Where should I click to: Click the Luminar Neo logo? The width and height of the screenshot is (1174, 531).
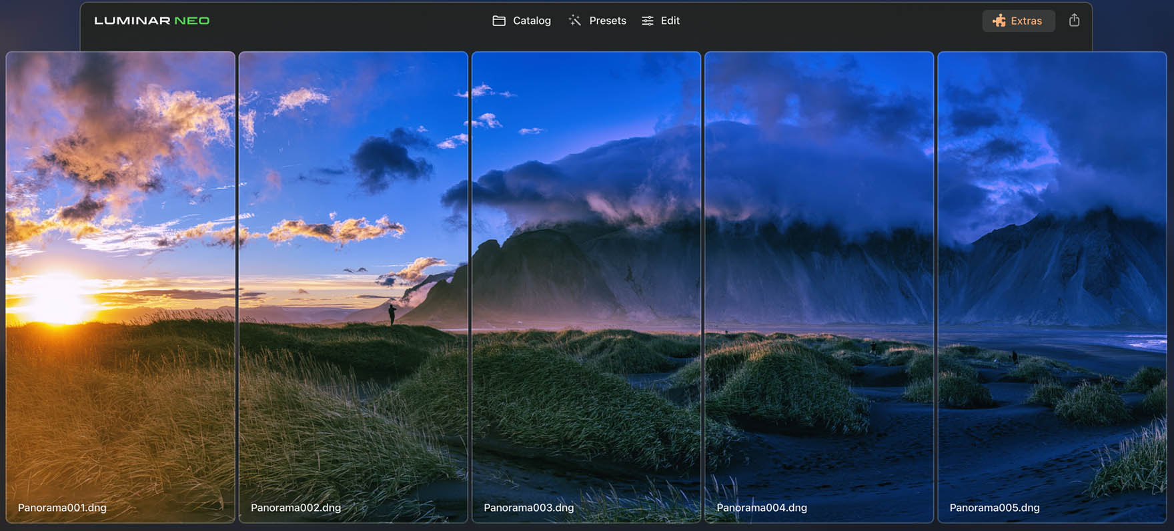coord(152,21)
